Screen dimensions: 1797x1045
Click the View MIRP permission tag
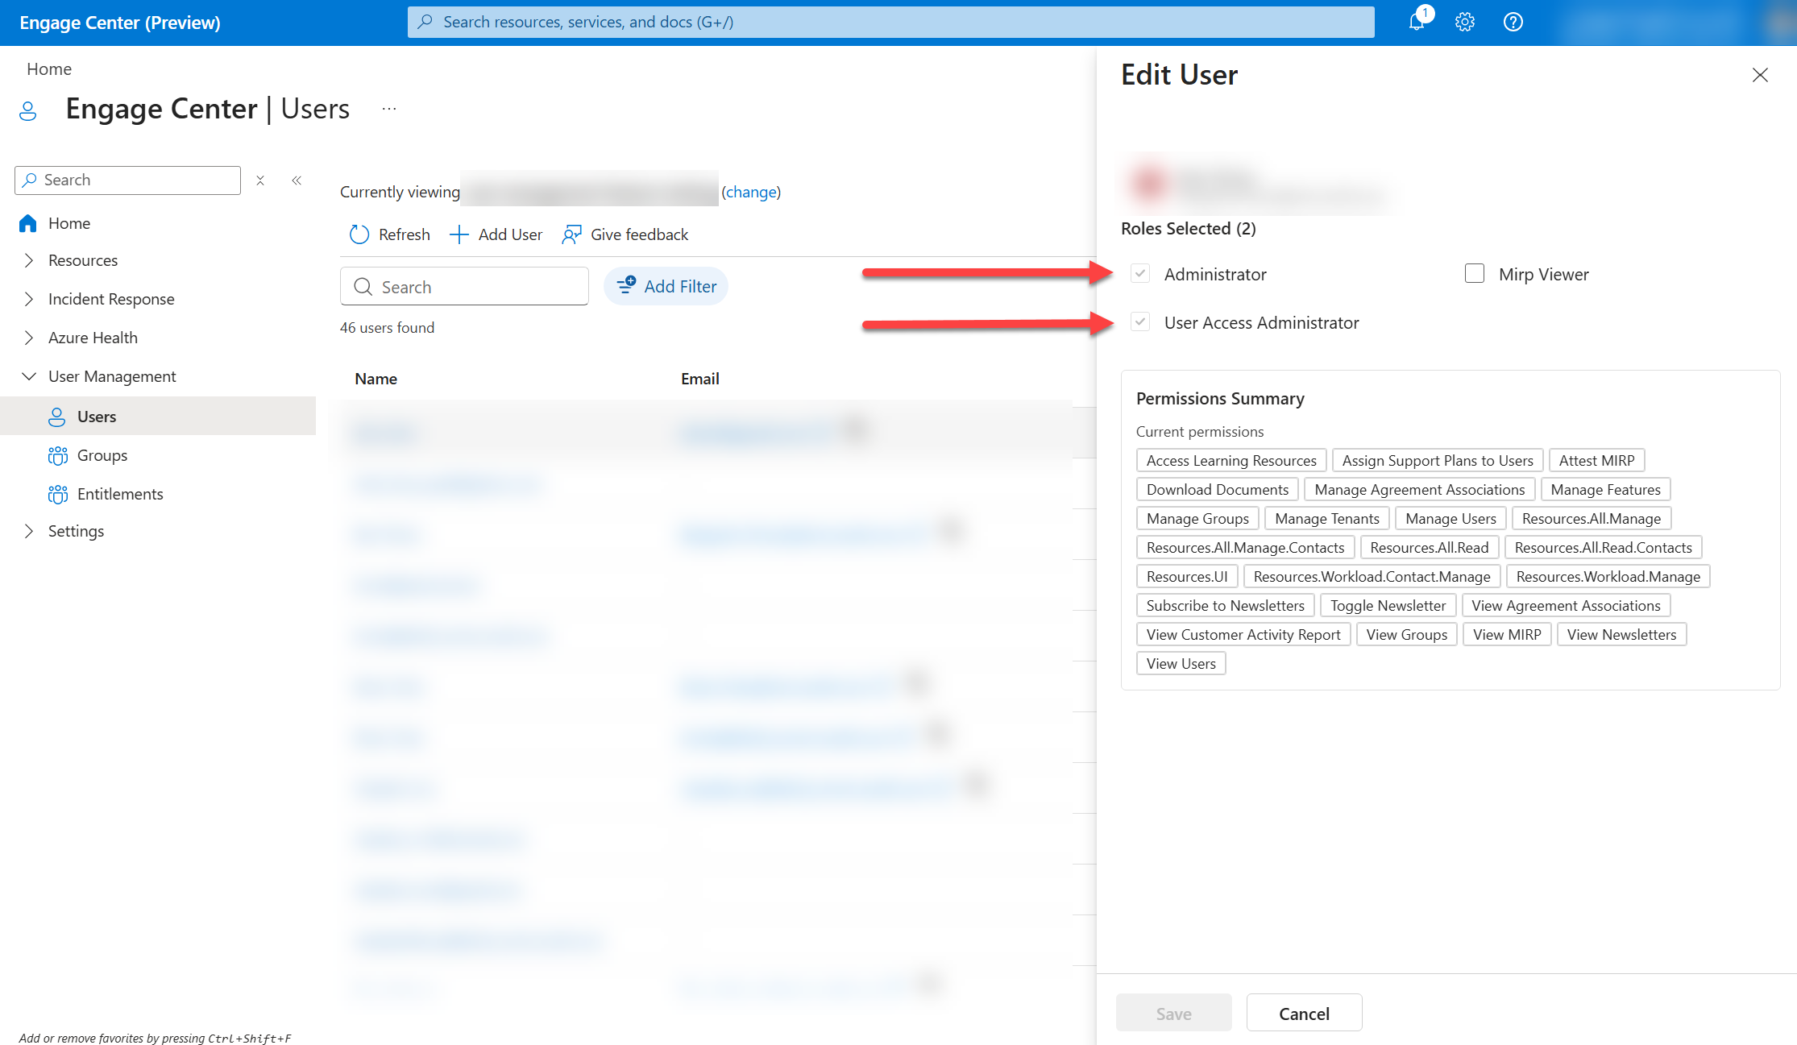(x=1506, y=635)
